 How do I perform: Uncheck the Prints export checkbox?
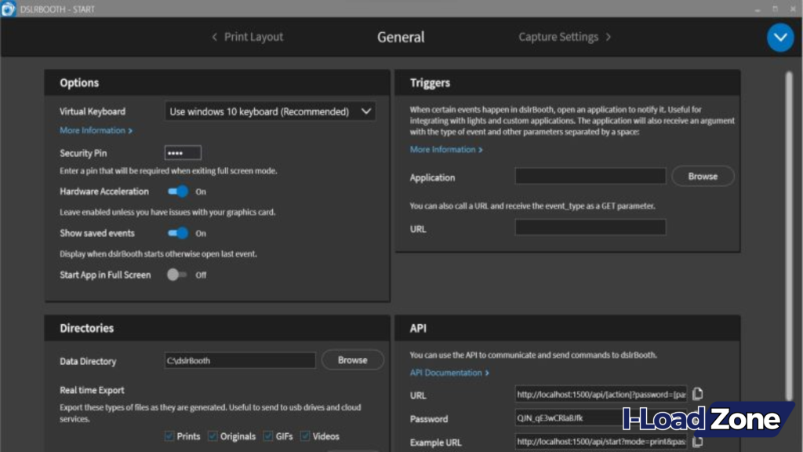[x=169, y=436]
